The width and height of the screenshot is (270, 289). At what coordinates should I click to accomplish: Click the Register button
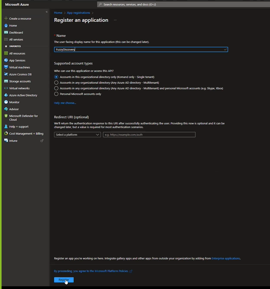click(64, 280)
